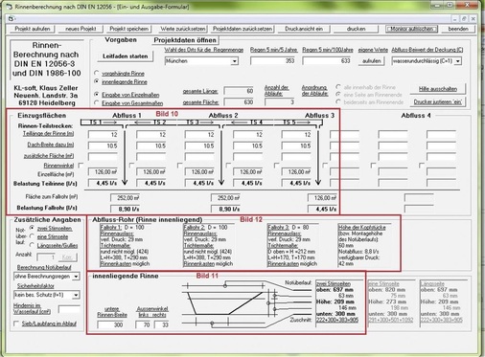Click the 'Projekt aufrufen' toolbar button
The width and height of the screenshot is (485, 357).
coord(33,29)
